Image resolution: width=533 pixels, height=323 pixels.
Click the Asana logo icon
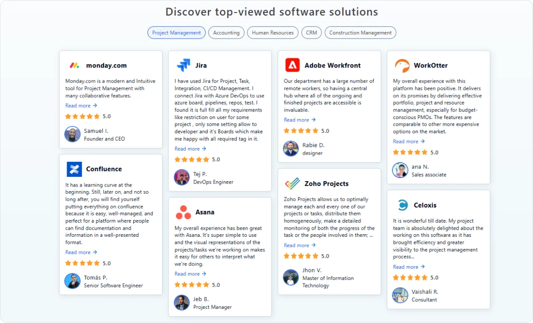tap(183, 212)
